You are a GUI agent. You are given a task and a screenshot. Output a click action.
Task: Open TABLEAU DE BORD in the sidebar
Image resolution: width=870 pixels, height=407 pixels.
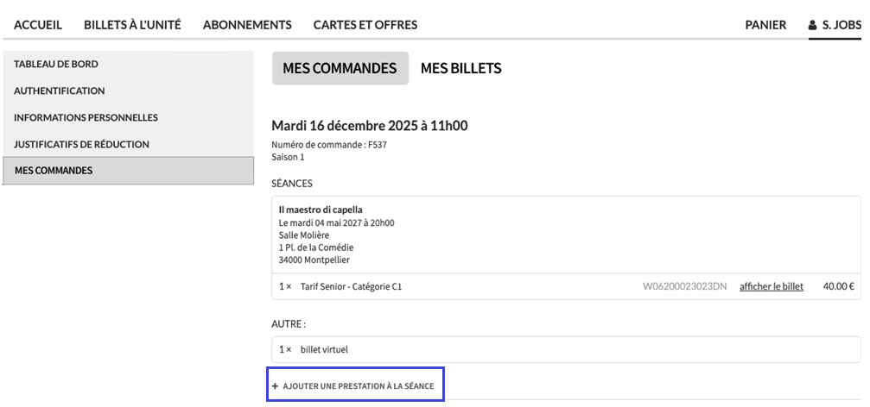point(56,64)
